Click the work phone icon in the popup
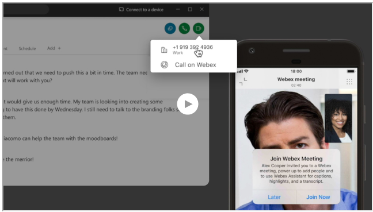373x212 pixels. 164,50
